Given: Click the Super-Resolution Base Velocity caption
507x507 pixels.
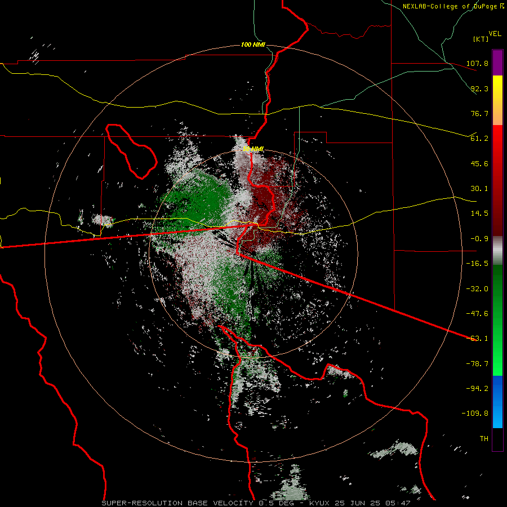Looking at the screenshot, I should [256, 503].
